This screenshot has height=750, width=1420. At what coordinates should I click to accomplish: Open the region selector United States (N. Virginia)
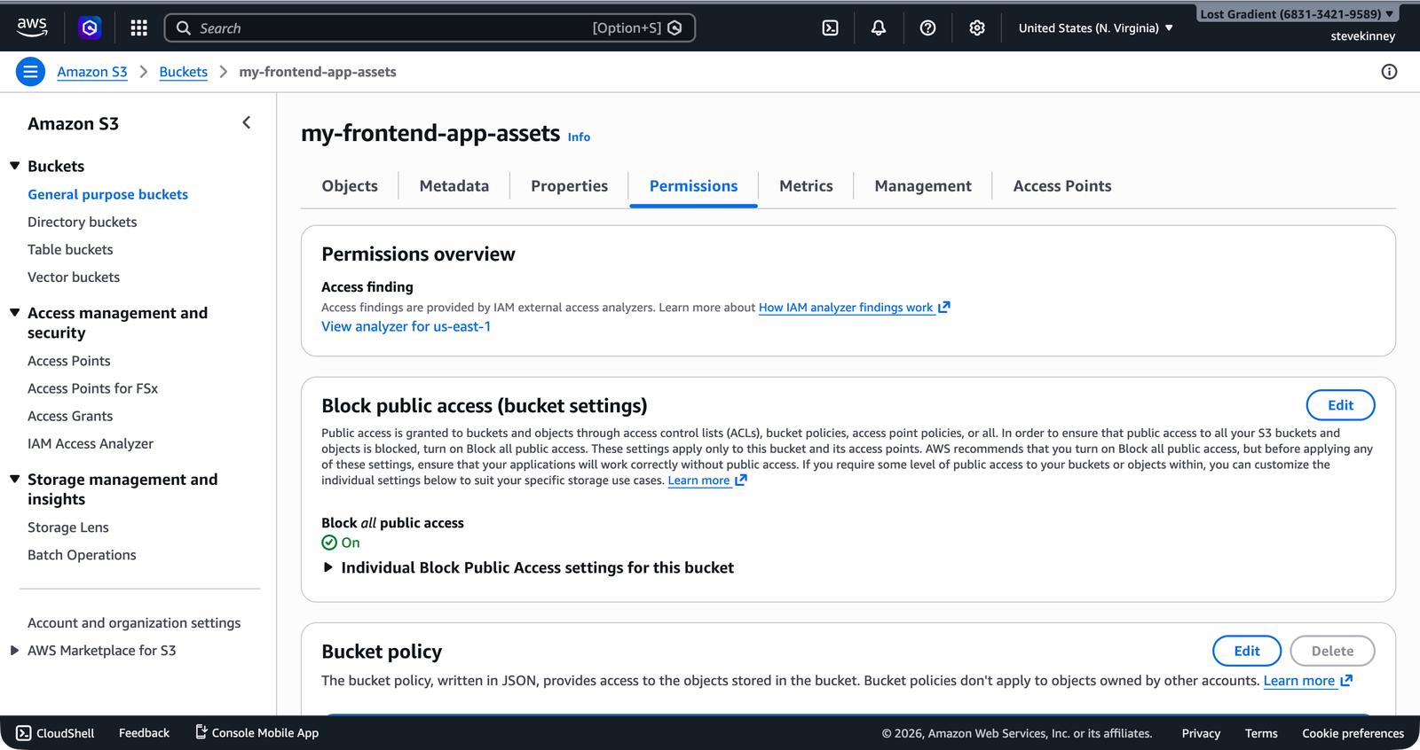click(1096, 27)
